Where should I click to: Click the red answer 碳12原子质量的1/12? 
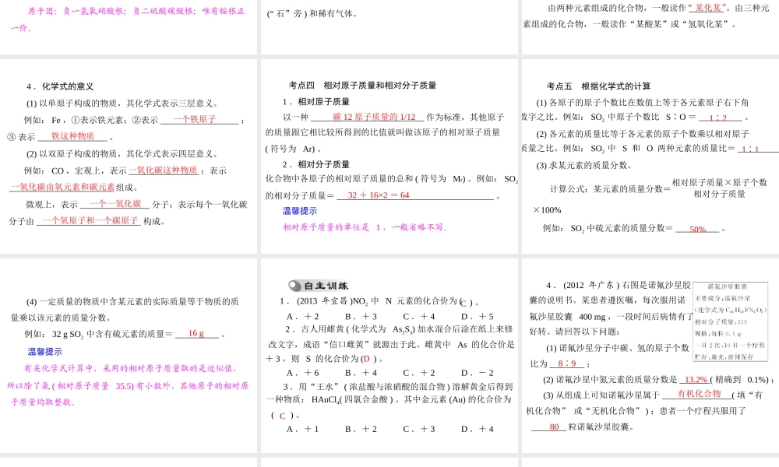click(x=374, y=117)
